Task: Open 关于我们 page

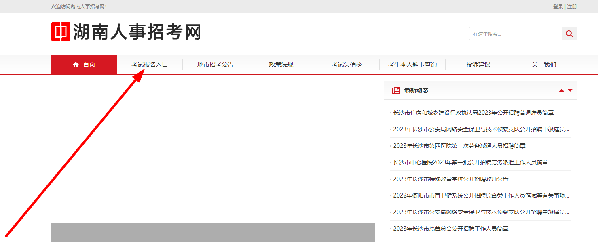Action: pos(543,65)
